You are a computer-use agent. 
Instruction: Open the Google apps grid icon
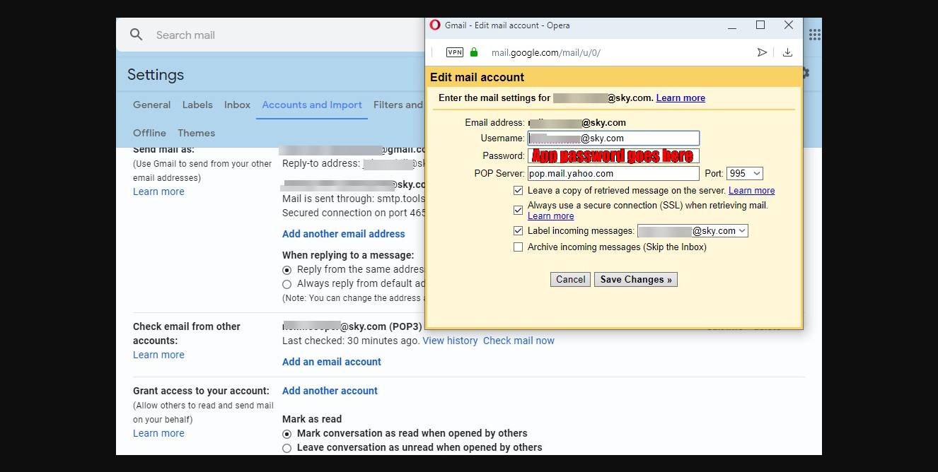[x=814, y=35]
